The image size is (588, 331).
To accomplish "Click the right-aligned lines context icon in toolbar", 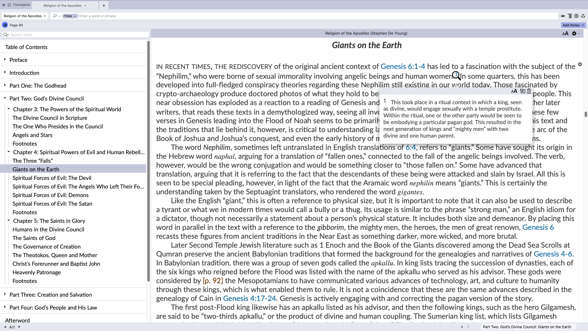I will click(x=570, y=16).
